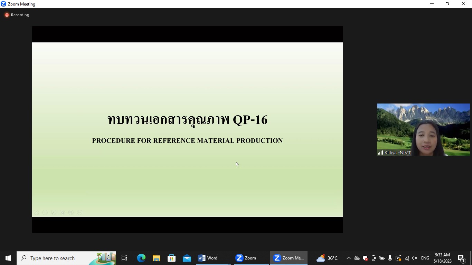This screenshot has height=265, width=472.
Task: Click the slide zoom magnifier icon
Action: [x=71, y=213]
